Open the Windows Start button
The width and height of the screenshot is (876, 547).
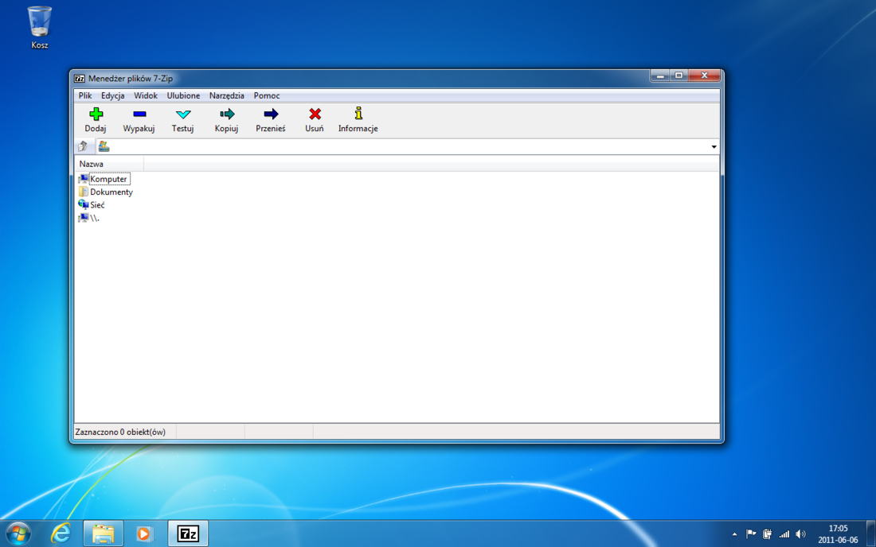click(18, 533)
